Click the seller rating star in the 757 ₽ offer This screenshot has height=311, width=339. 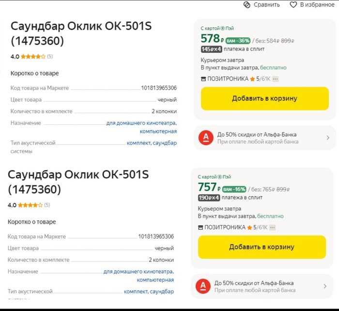tap(249, 228)
